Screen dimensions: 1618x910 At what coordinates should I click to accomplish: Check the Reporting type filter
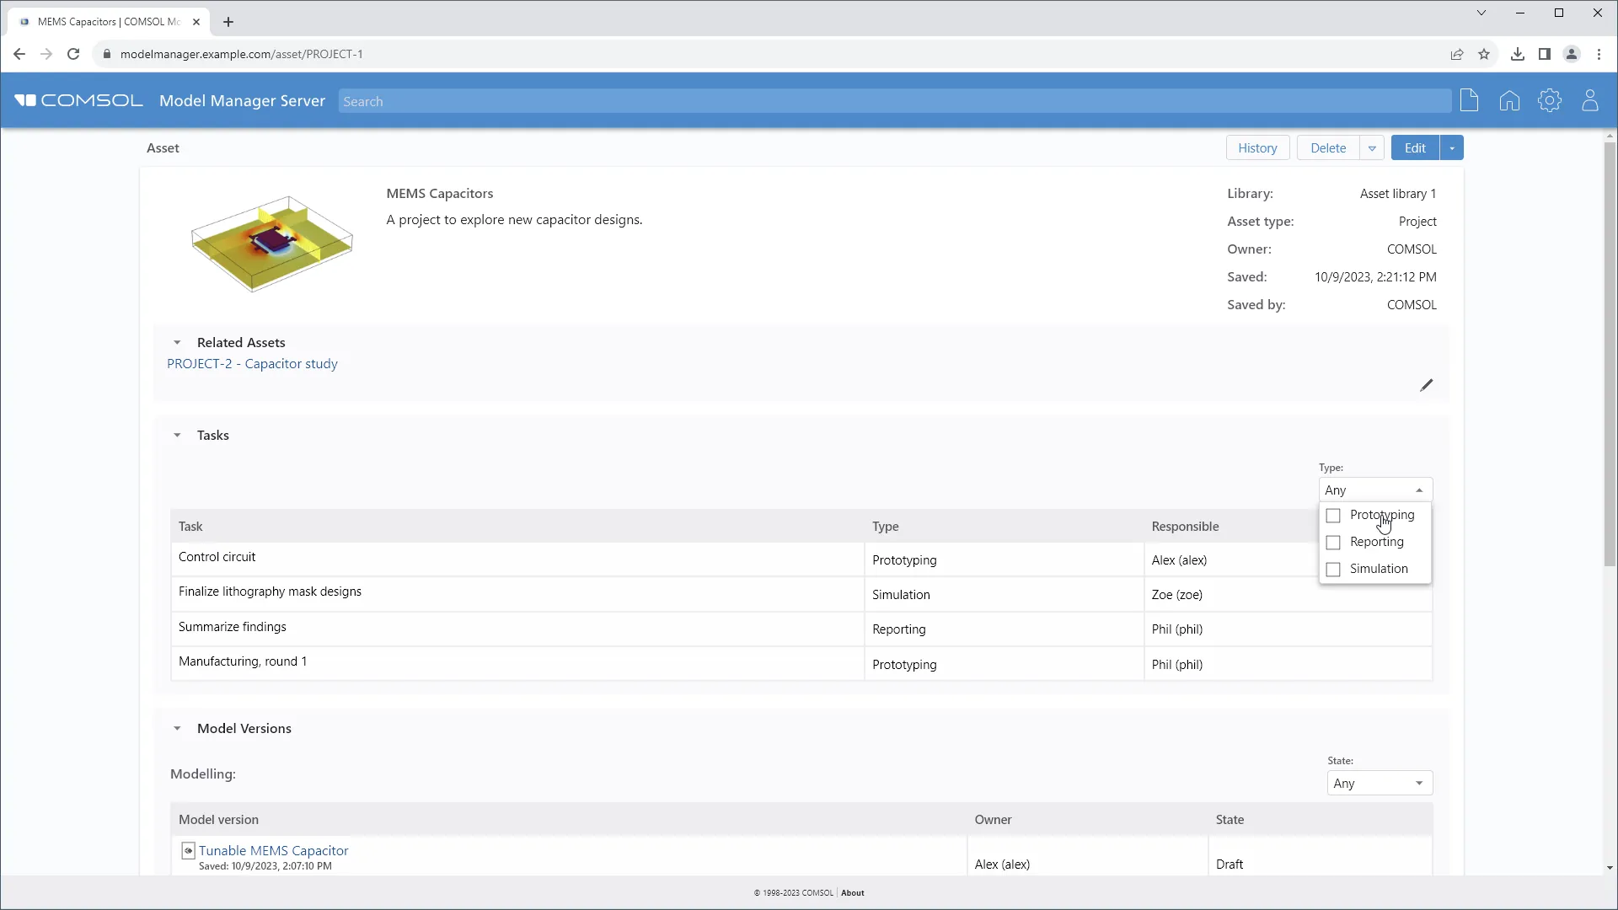point(1333,543)
